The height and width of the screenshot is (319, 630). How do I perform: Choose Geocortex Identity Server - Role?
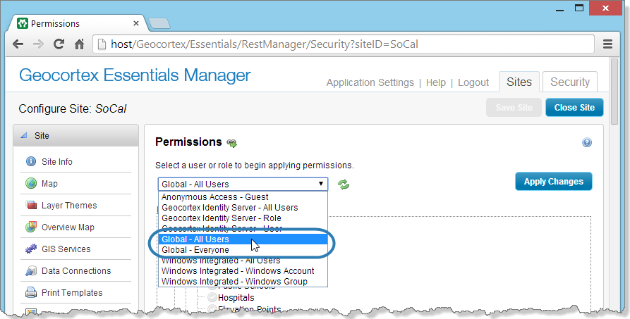tap(243, 218)
